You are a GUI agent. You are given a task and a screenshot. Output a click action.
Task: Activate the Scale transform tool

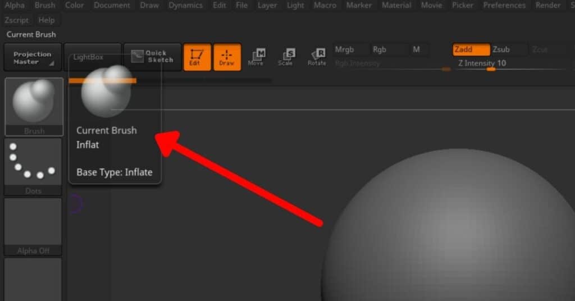[286, 57]
